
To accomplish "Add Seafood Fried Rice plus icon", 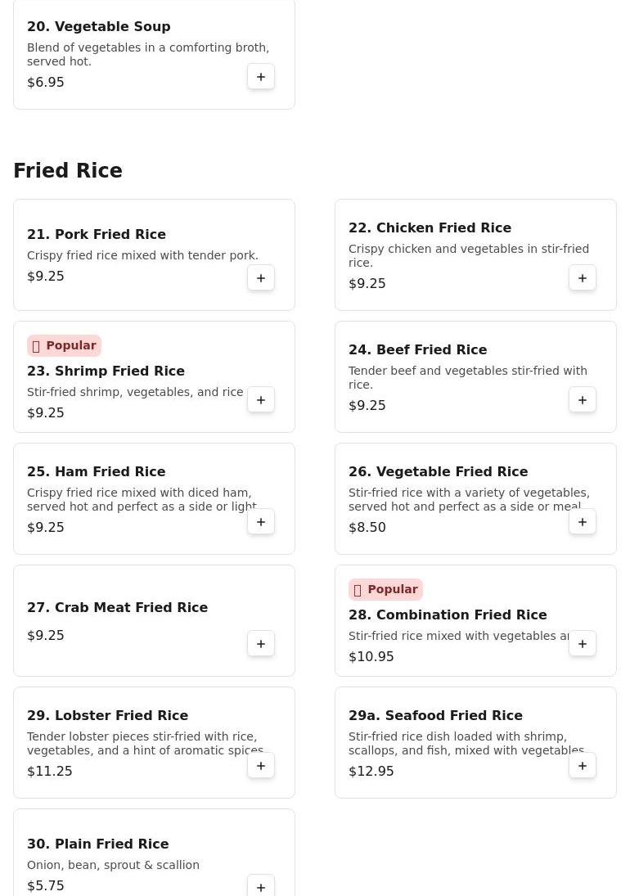I will pyautogui.click(x=582, y=765).
